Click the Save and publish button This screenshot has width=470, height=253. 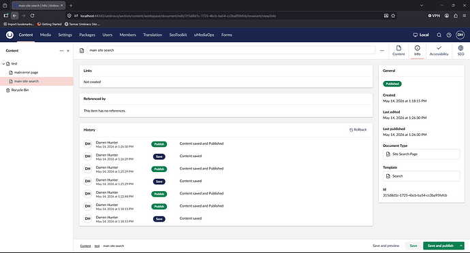point(440,246)
